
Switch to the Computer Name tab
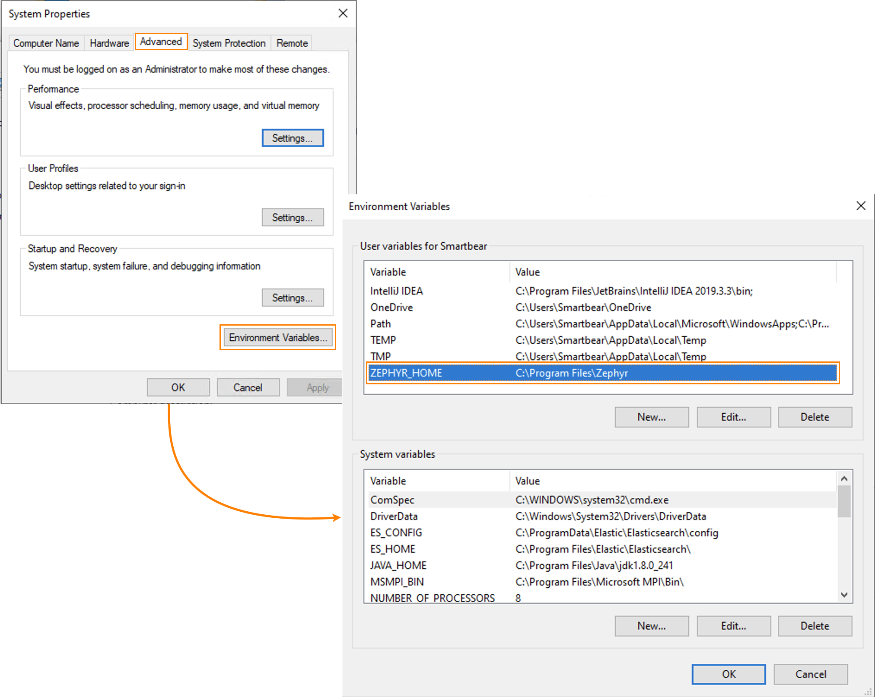pos(46,43)
